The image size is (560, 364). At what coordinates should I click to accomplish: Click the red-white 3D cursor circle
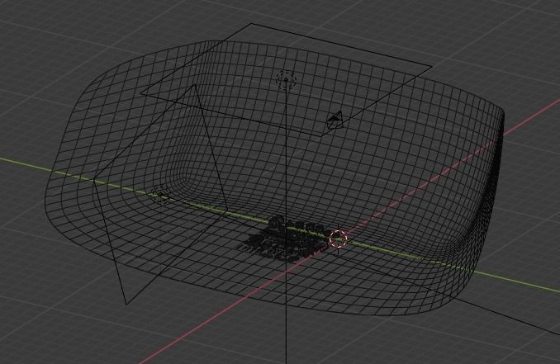coord(338,239)
